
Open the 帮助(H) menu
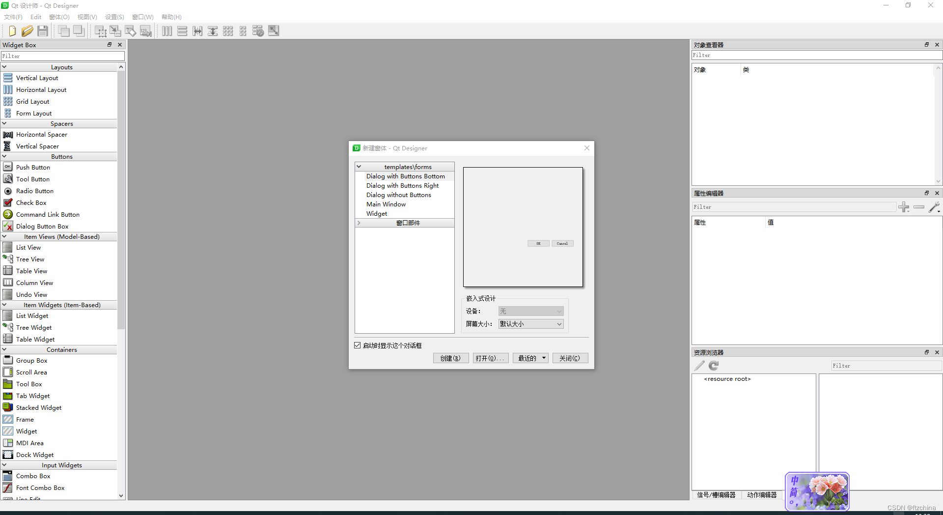[x=171, y=17]
